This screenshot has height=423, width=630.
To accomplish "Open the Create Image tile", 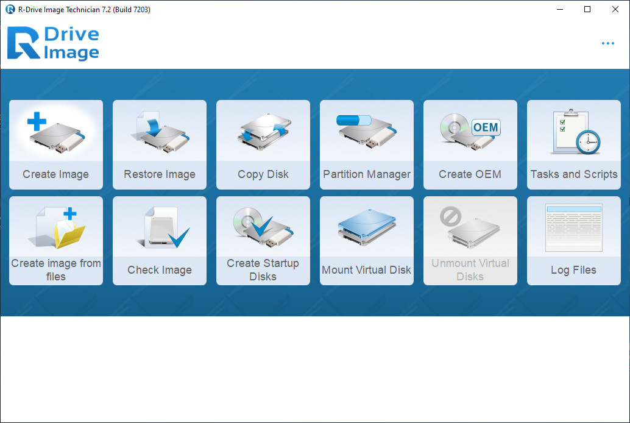I will pos(56,144).
